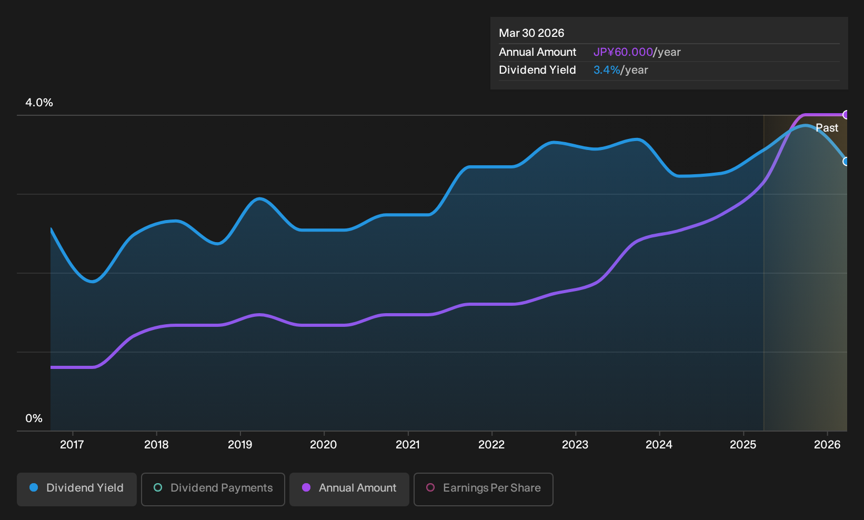Click the Mar 30 2026 tooltip date

pyautogui.click(x=531, y=33)
